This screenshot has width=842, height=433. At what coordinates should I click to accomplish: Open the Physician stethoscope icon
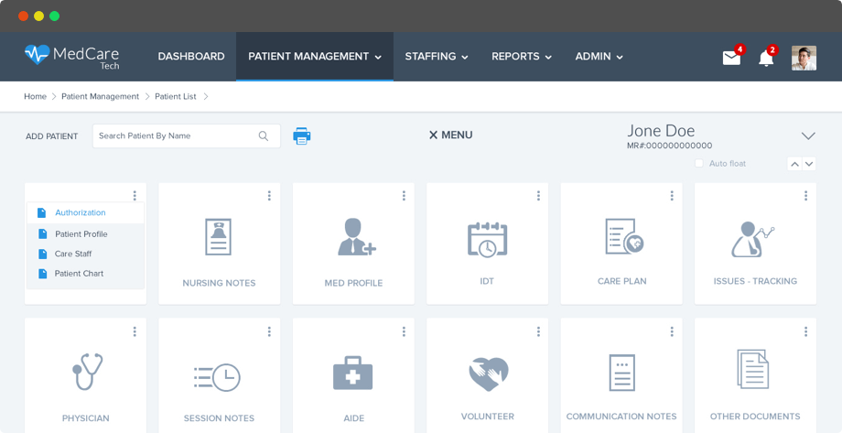[x=87, y=372]
